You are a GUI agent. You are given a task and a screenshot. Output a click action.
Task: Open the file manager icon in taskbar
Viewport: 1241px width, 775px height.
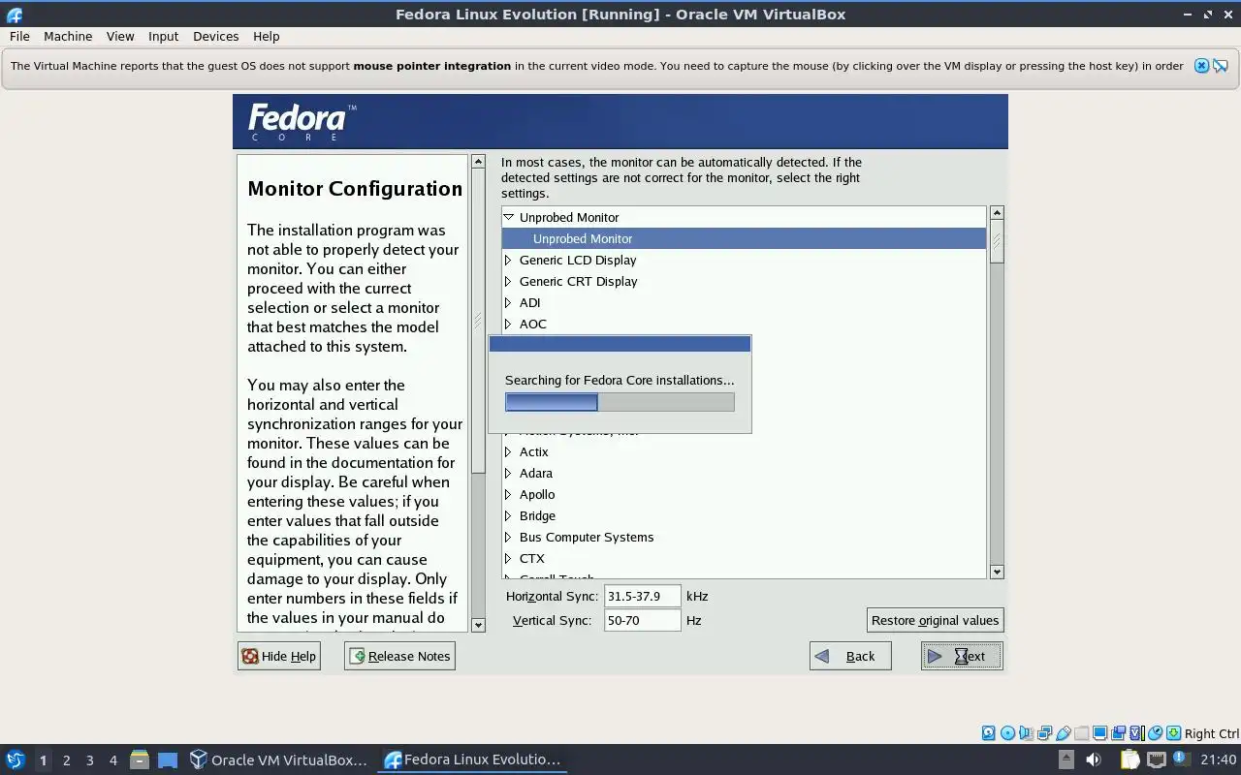click(139, 759)
